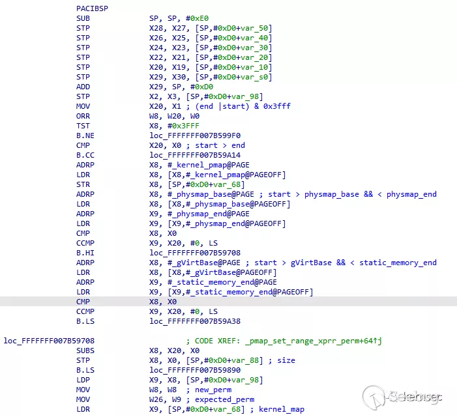Follow the B.LS target loc_FFFFFFF007B59A38

point(195,321)
